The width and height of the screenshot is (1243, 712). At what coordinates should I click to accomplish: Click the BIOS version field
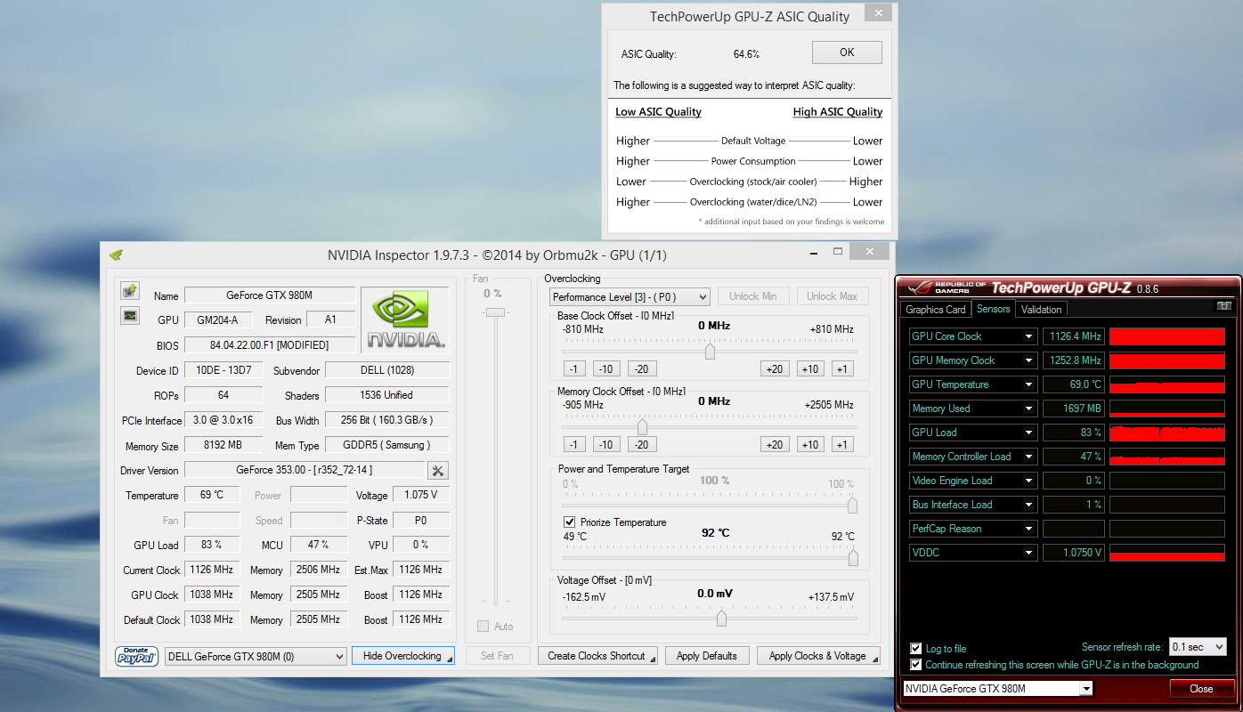pos(270,345)
